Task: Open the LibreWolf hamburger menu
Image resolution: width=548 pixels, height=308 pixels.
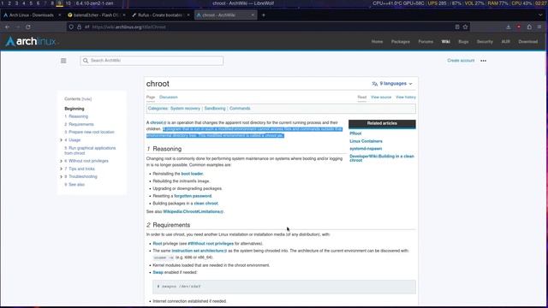Action: [x=539, y=27]
